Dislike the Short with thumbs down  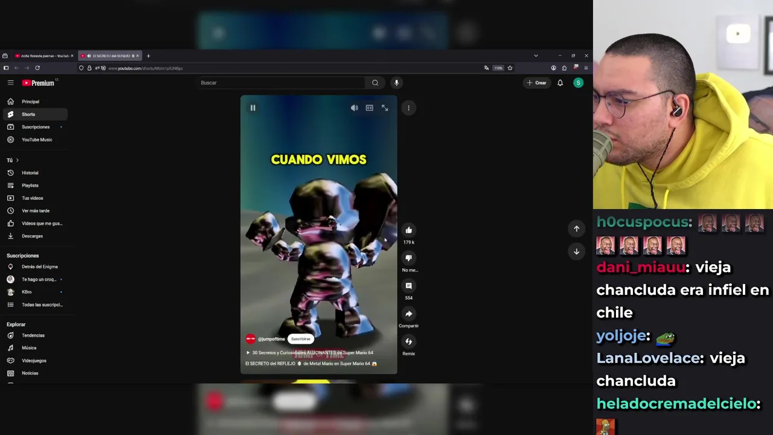pos(409,258)
